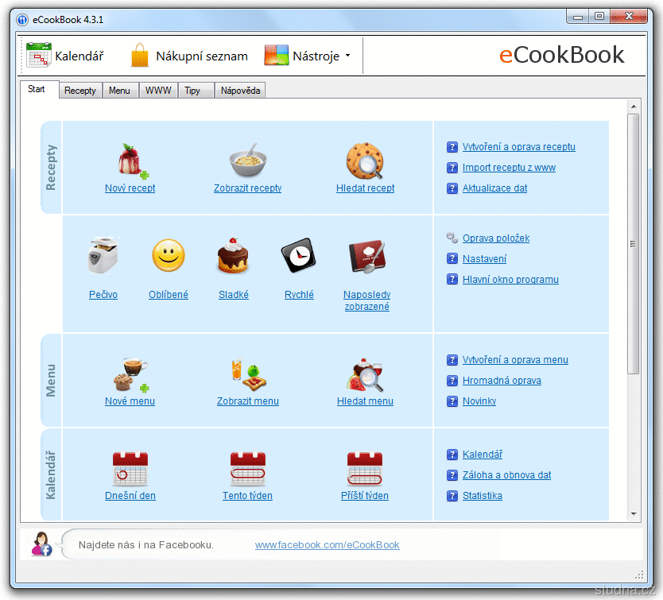Image resolution: width=663 pixels, height=600 pixels.
Task: Click the Kalendář toolbar label
Action: tap(79, 56)
